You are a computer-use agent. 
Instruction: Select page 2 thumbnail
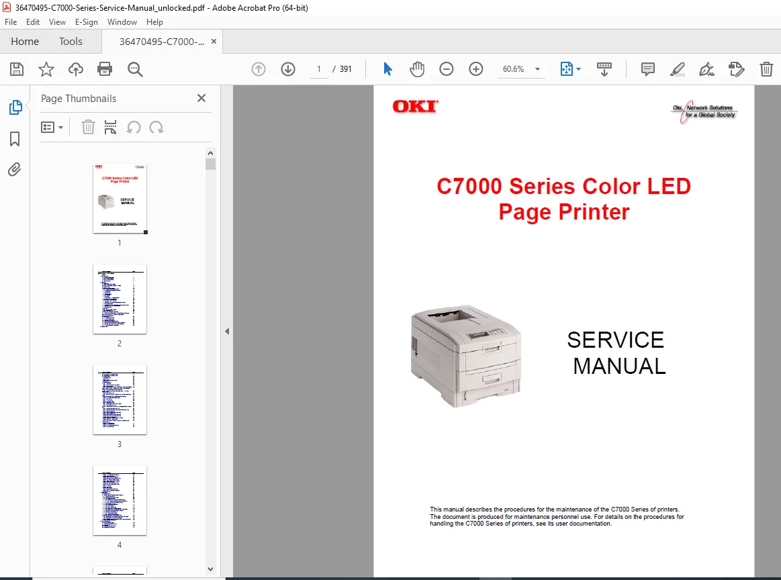coord(120,299)
